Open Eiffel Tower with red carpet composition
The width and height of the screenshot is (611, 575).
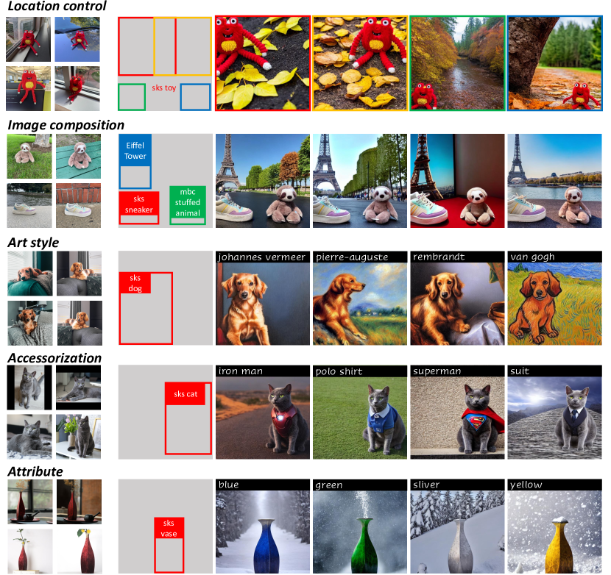pos(457,181)
